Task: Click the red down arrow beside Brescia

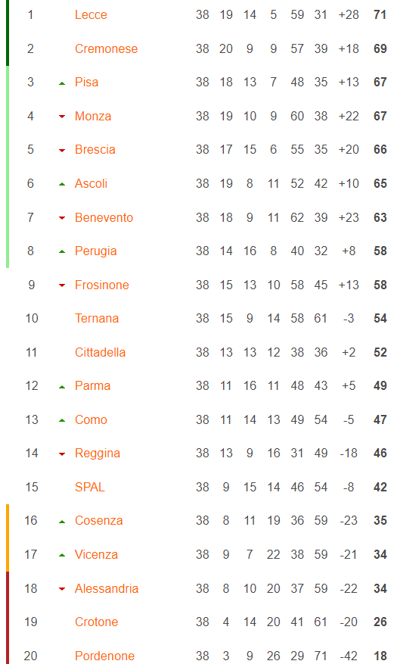Action: [62, 151]
